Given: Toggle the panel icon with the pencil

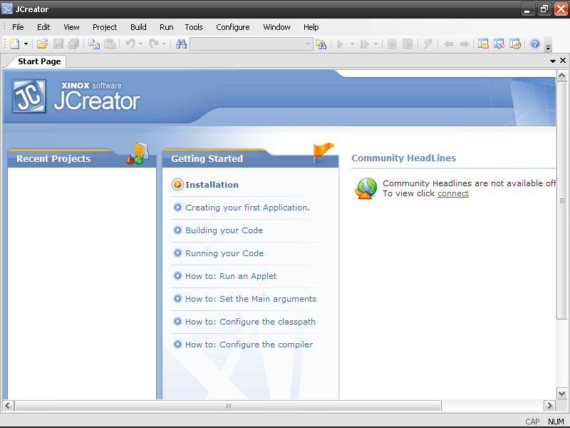Looking at the screenshot, I should (499, 44).
